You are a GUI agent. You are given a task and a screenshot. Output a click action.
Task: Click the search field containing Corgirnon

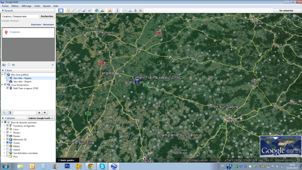pyautogui.click(x=20, y=17)
